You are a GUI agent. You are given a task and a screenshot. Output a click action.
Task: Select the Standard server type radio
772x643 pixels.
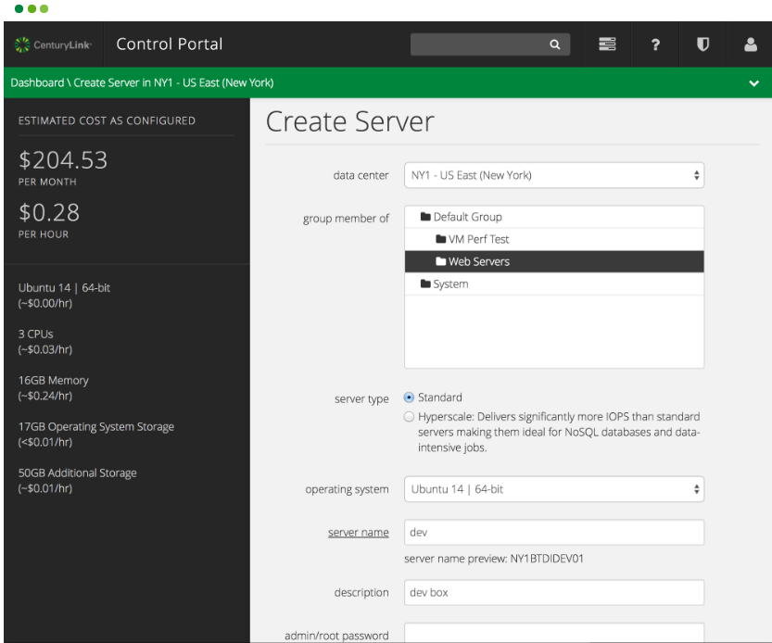coord(409,397)
